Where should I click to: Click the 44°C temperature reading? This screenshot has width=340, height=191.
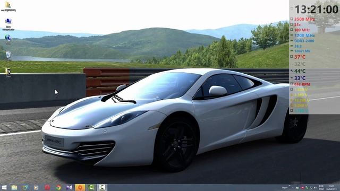pos(300,71)
